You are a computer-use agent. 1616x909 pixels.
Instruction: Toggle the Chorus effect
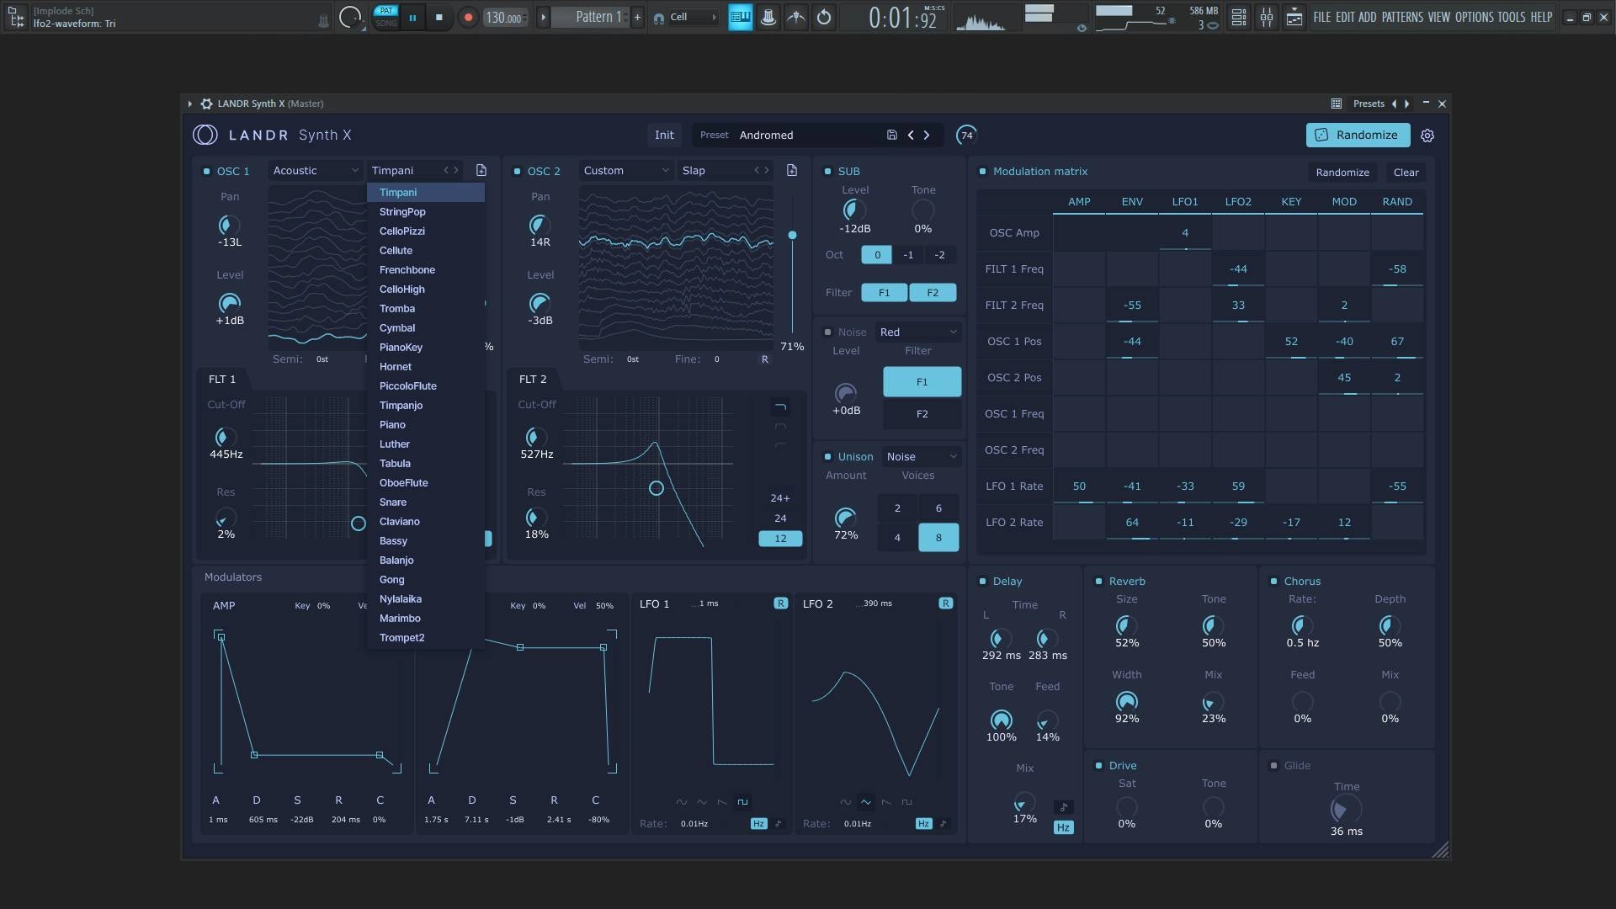coord(1273,582)
